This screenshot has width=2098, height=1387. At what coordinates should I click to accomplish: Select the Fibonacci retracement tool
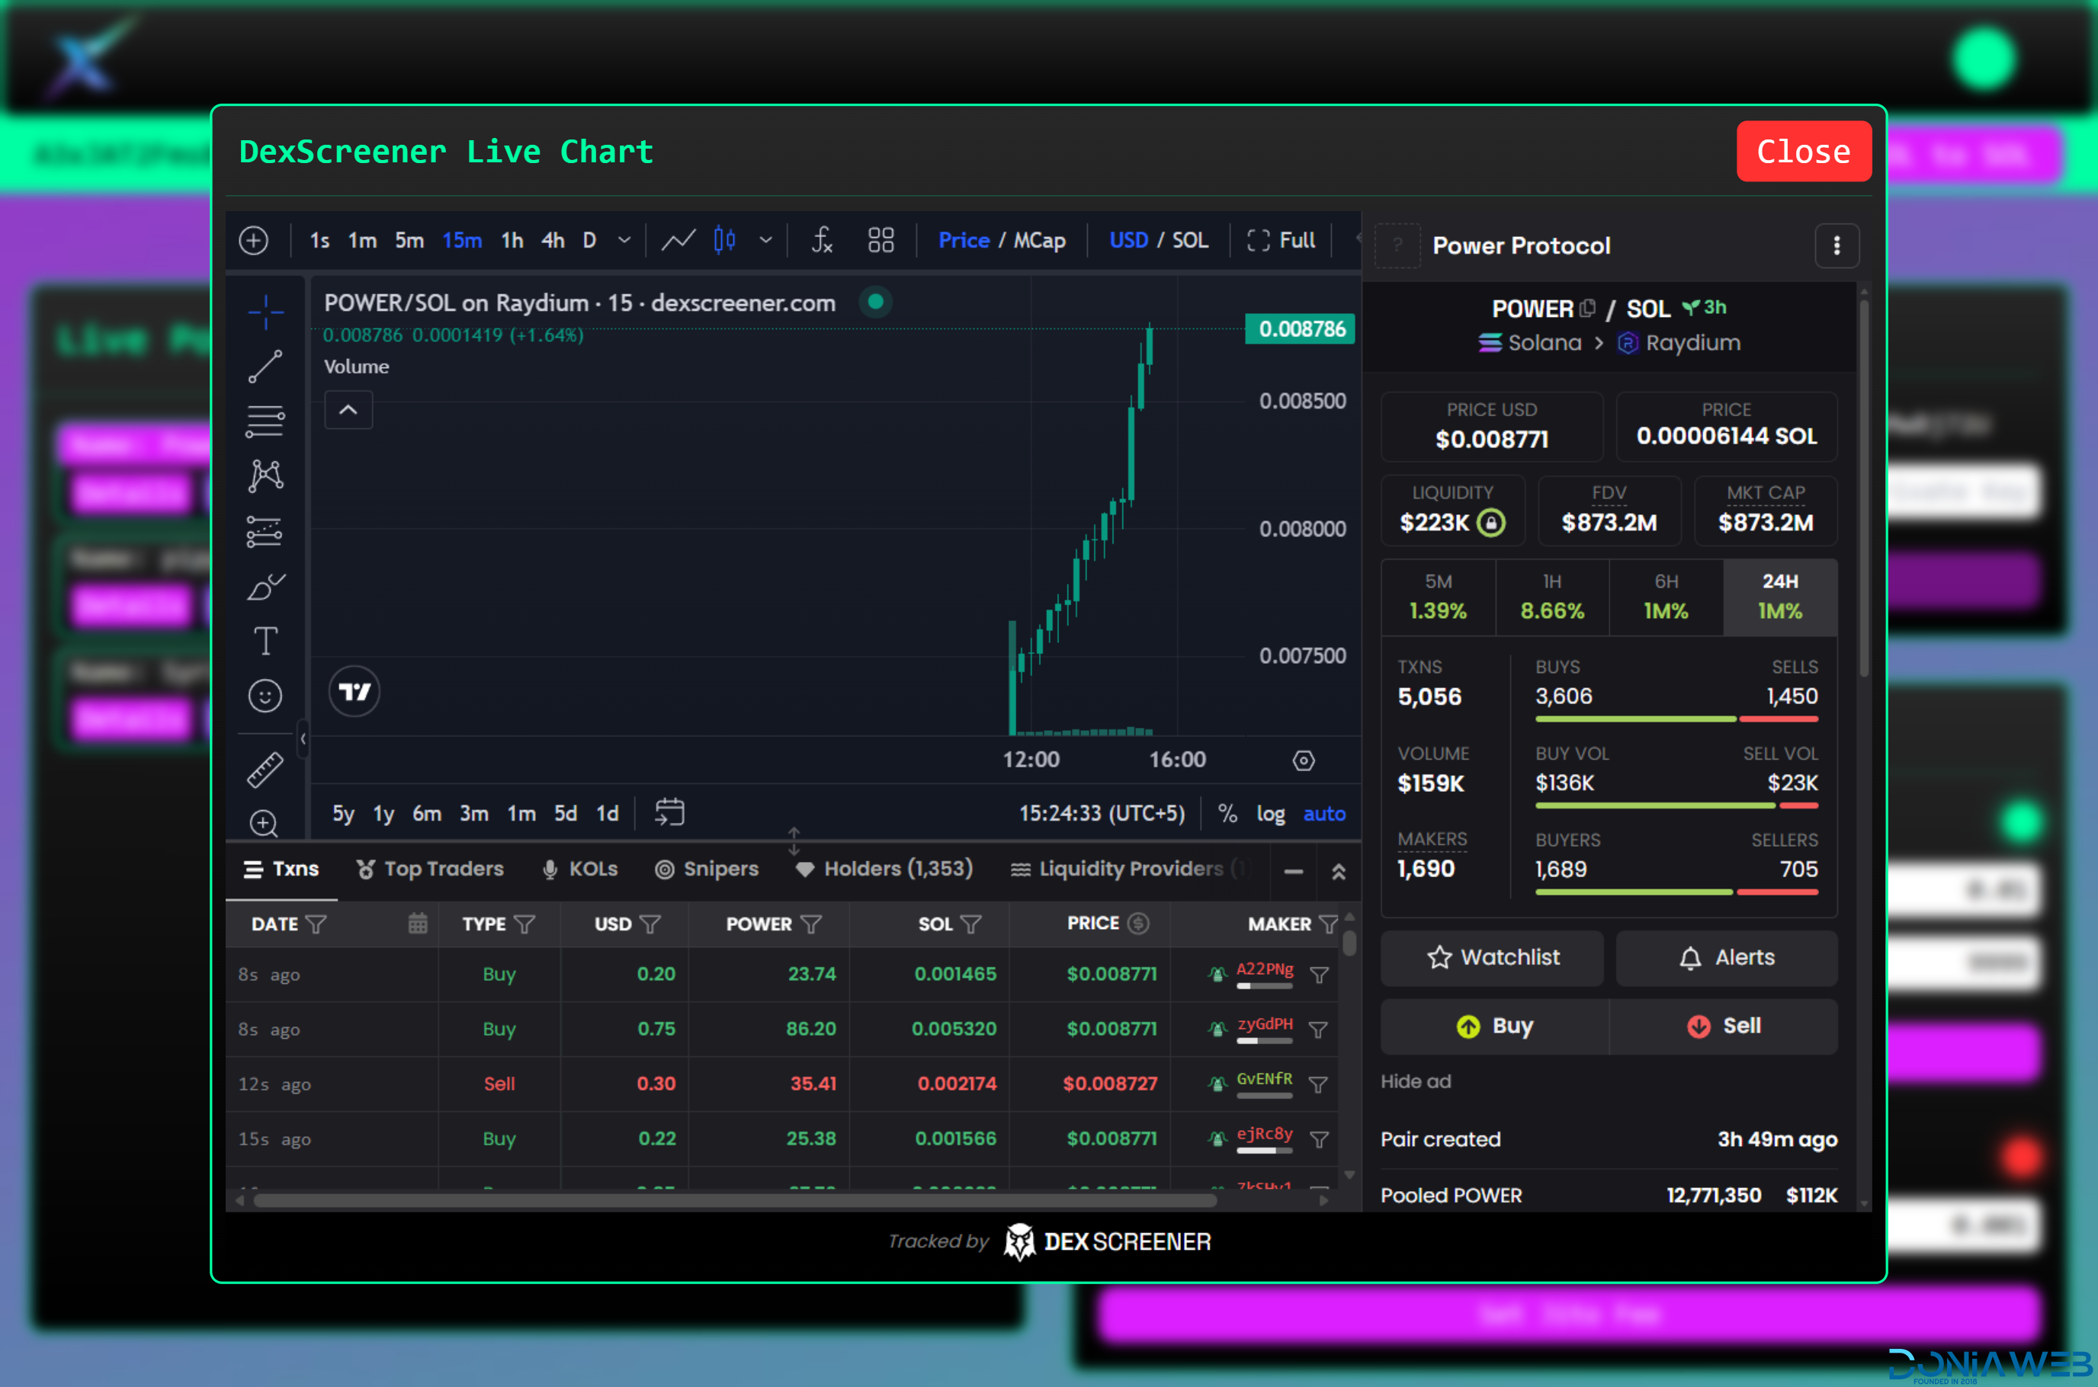265,421
